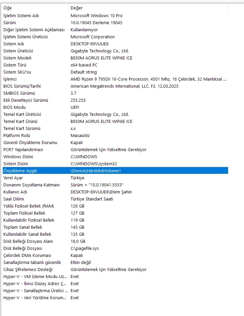Select the Sistem Üreticisi row
This screenshot has height=316, width=244.
[x=115, y=51]
